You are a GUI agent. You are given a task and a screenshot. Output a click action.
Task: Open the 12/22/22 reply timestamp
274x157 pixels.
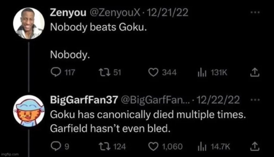[x=218, y=100]
